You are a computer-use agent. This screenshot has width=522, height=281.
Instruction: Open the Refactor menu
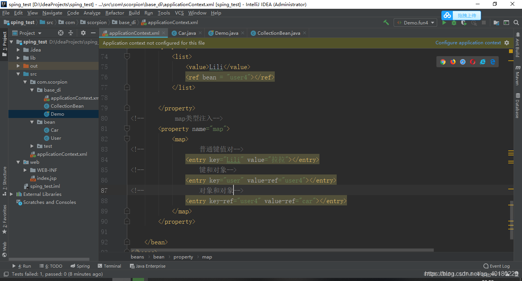[115, 13]
